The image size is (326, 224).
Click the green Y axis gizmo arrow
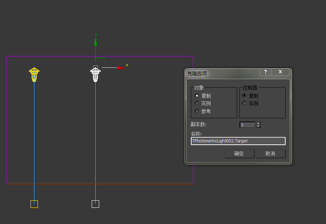coord(96,42)
